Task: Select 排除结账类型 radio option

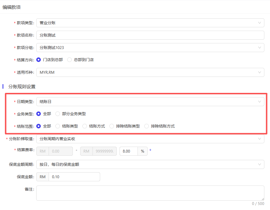Action: [x=112, y=126]
